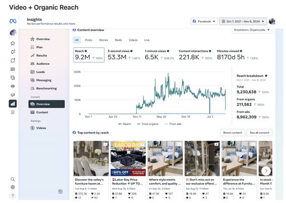Toggle the Reach legend entry
Screen dimensions: 286x203
pyautogui.click(x=124, y=124)
